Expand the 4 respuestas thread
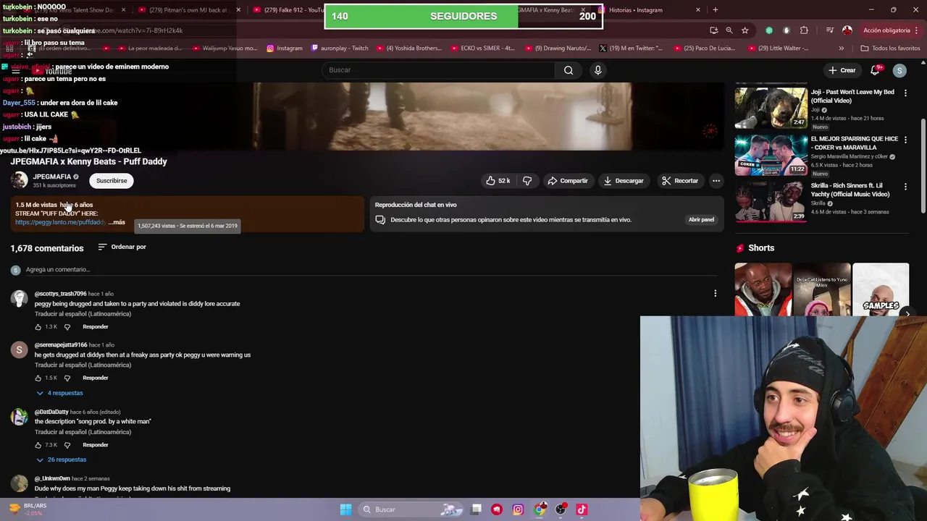The image size is (927, 521). tap(60, 393)
